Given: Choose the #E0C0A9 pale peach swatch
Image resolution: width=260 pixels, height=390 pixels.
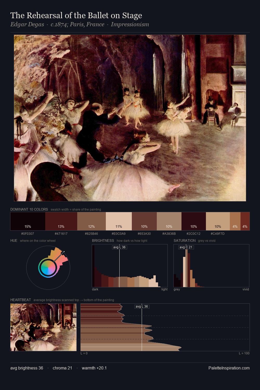Looking at the screenshot, I should (119, 221).
